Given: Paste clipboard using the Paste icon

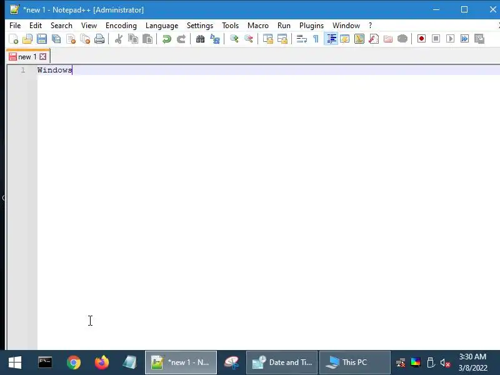Looking at the screenshot, I should click(147, 39).
